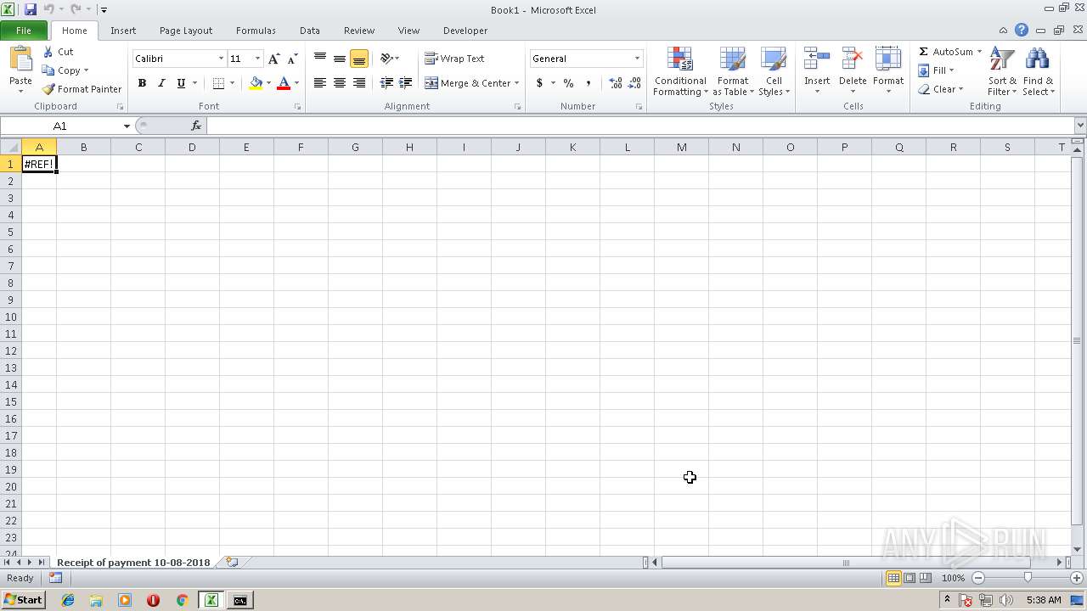Apply Accounting Number Format dollar icon

pyautogui.click(x=539, y=83)
